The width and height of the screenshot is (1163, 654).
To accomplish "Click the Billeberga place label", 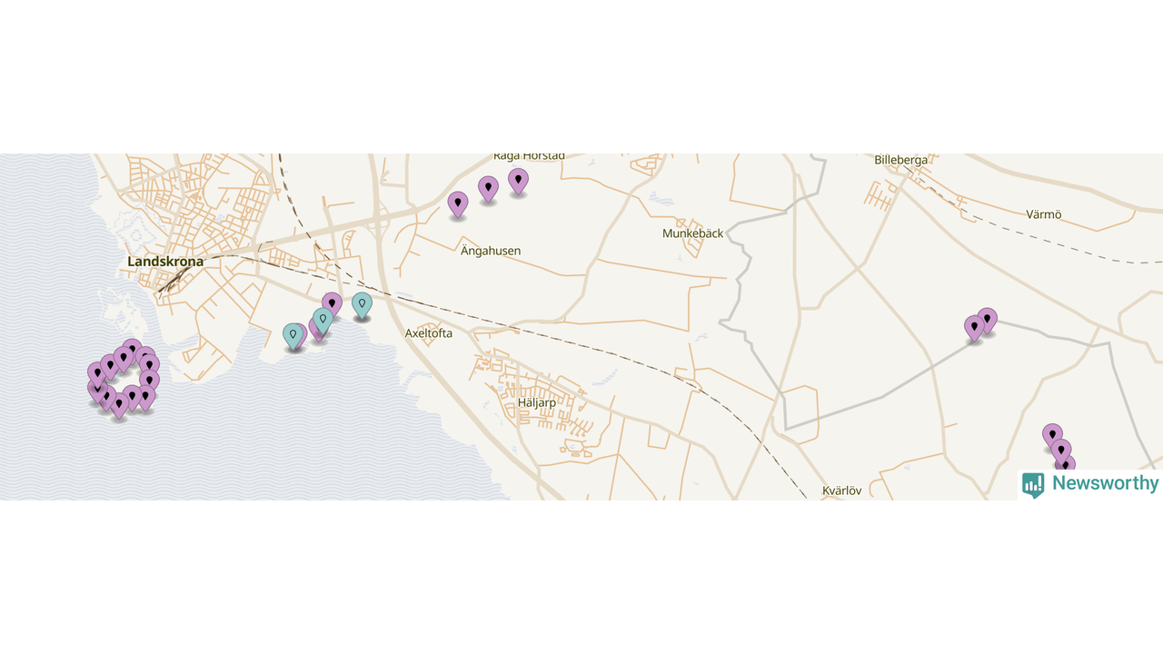I will pos(901,160).
